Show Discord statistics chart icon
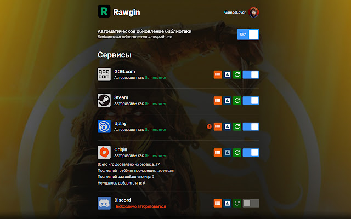The image size is (351, 219). (x=227, y=203)
